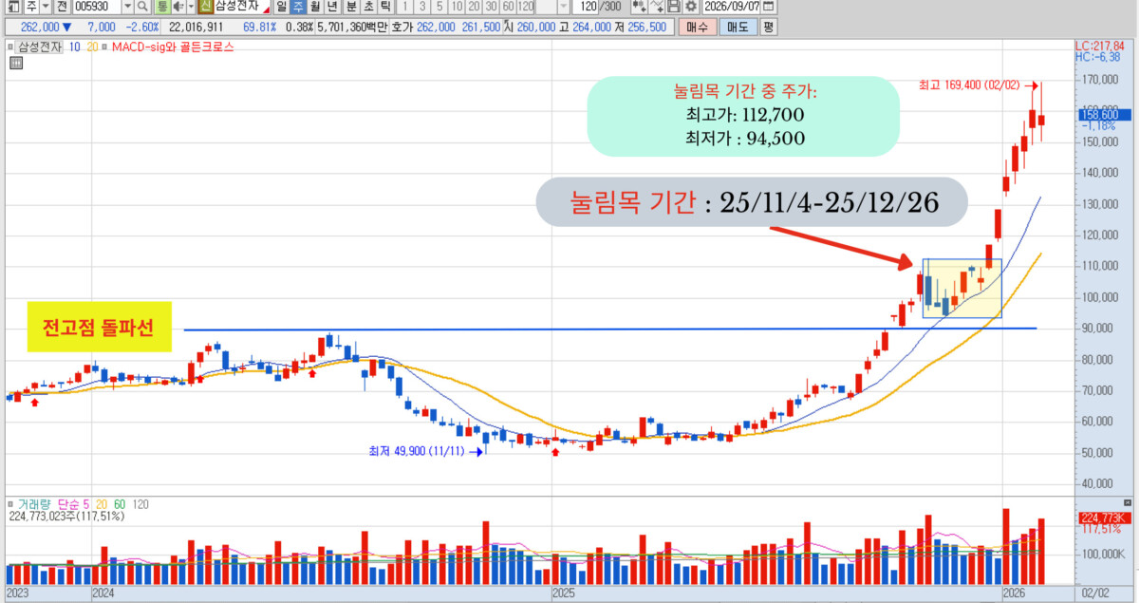
Task: Click the LC:217,84 indicator text
Action: (1099, 46)
